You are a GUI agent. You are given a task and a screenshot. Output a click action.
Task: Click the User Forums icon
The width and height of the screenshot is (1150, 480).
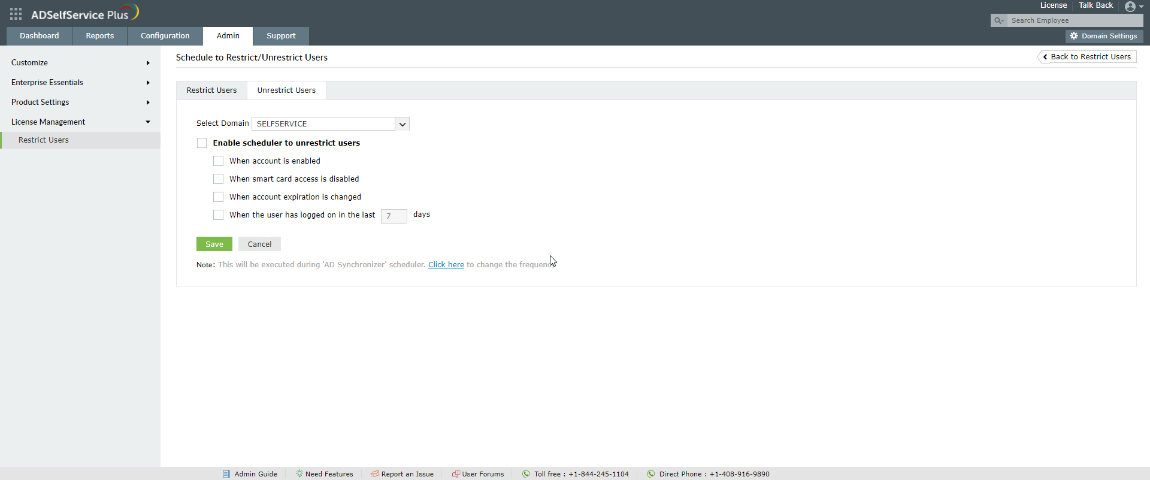(x=456, y=474)
